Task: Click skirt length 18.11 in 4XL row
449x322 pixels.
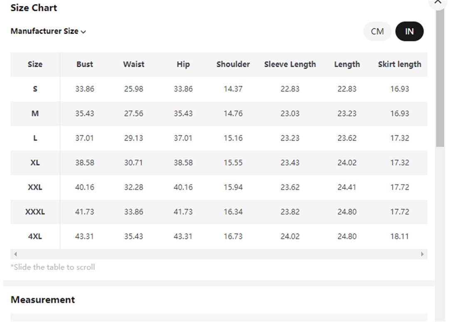Action: pos(400,236)
